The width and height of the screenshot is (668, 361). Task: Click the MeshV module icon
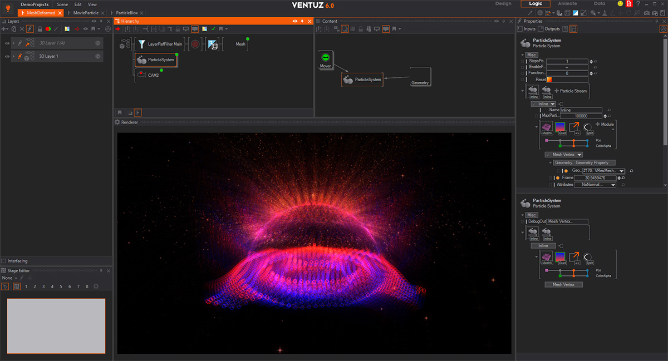pos(547,128)
